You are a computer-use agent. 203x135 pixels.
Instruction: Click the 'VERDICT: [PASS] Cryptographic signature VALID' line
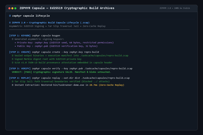61,72
